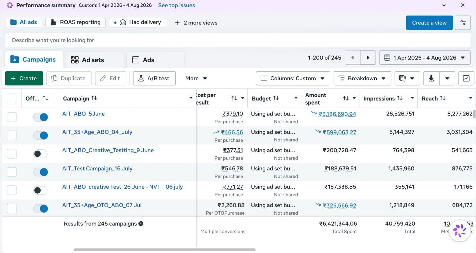The image size is (476, 253).
Task: Open the date range picker dropdown
Action: [x=425, y=58]
